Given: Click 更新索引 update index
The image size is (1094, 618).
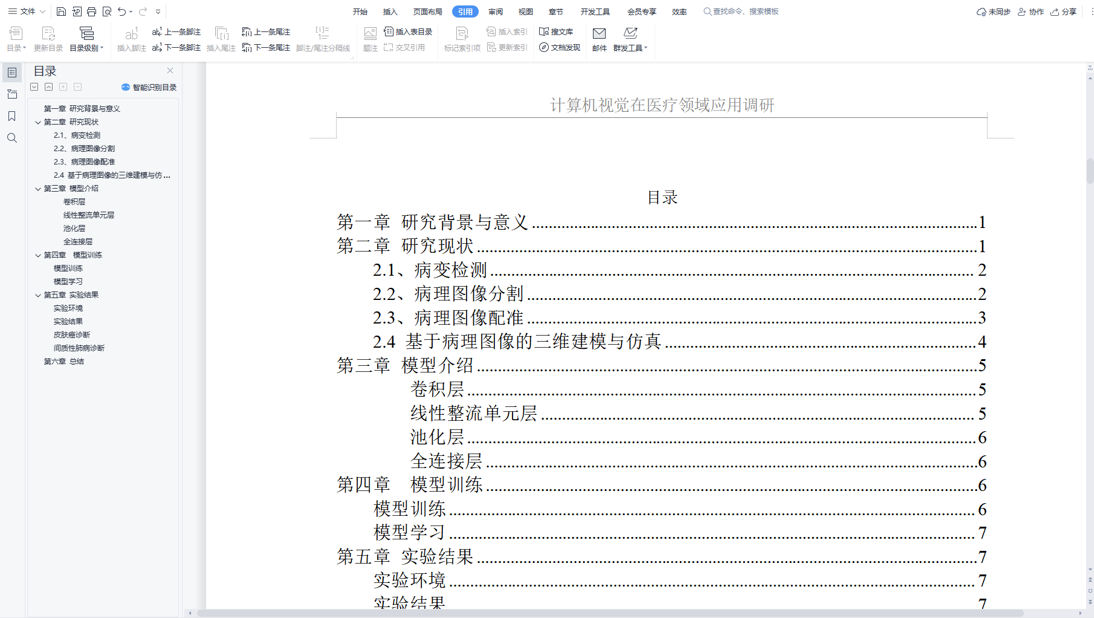Looking at the screenshot, I should pyautogui.click(x=507, y=47).
